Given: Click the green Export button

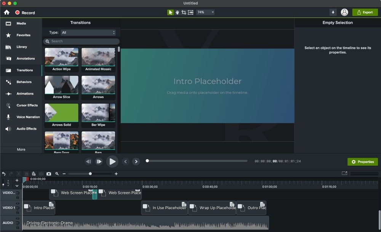Looking at the screenshot, I should coord(365,12).
